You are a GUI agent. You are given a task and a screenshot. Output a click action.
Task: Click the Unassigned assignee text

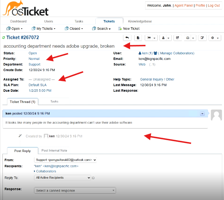pyautogui.click(x=42, y=80)
